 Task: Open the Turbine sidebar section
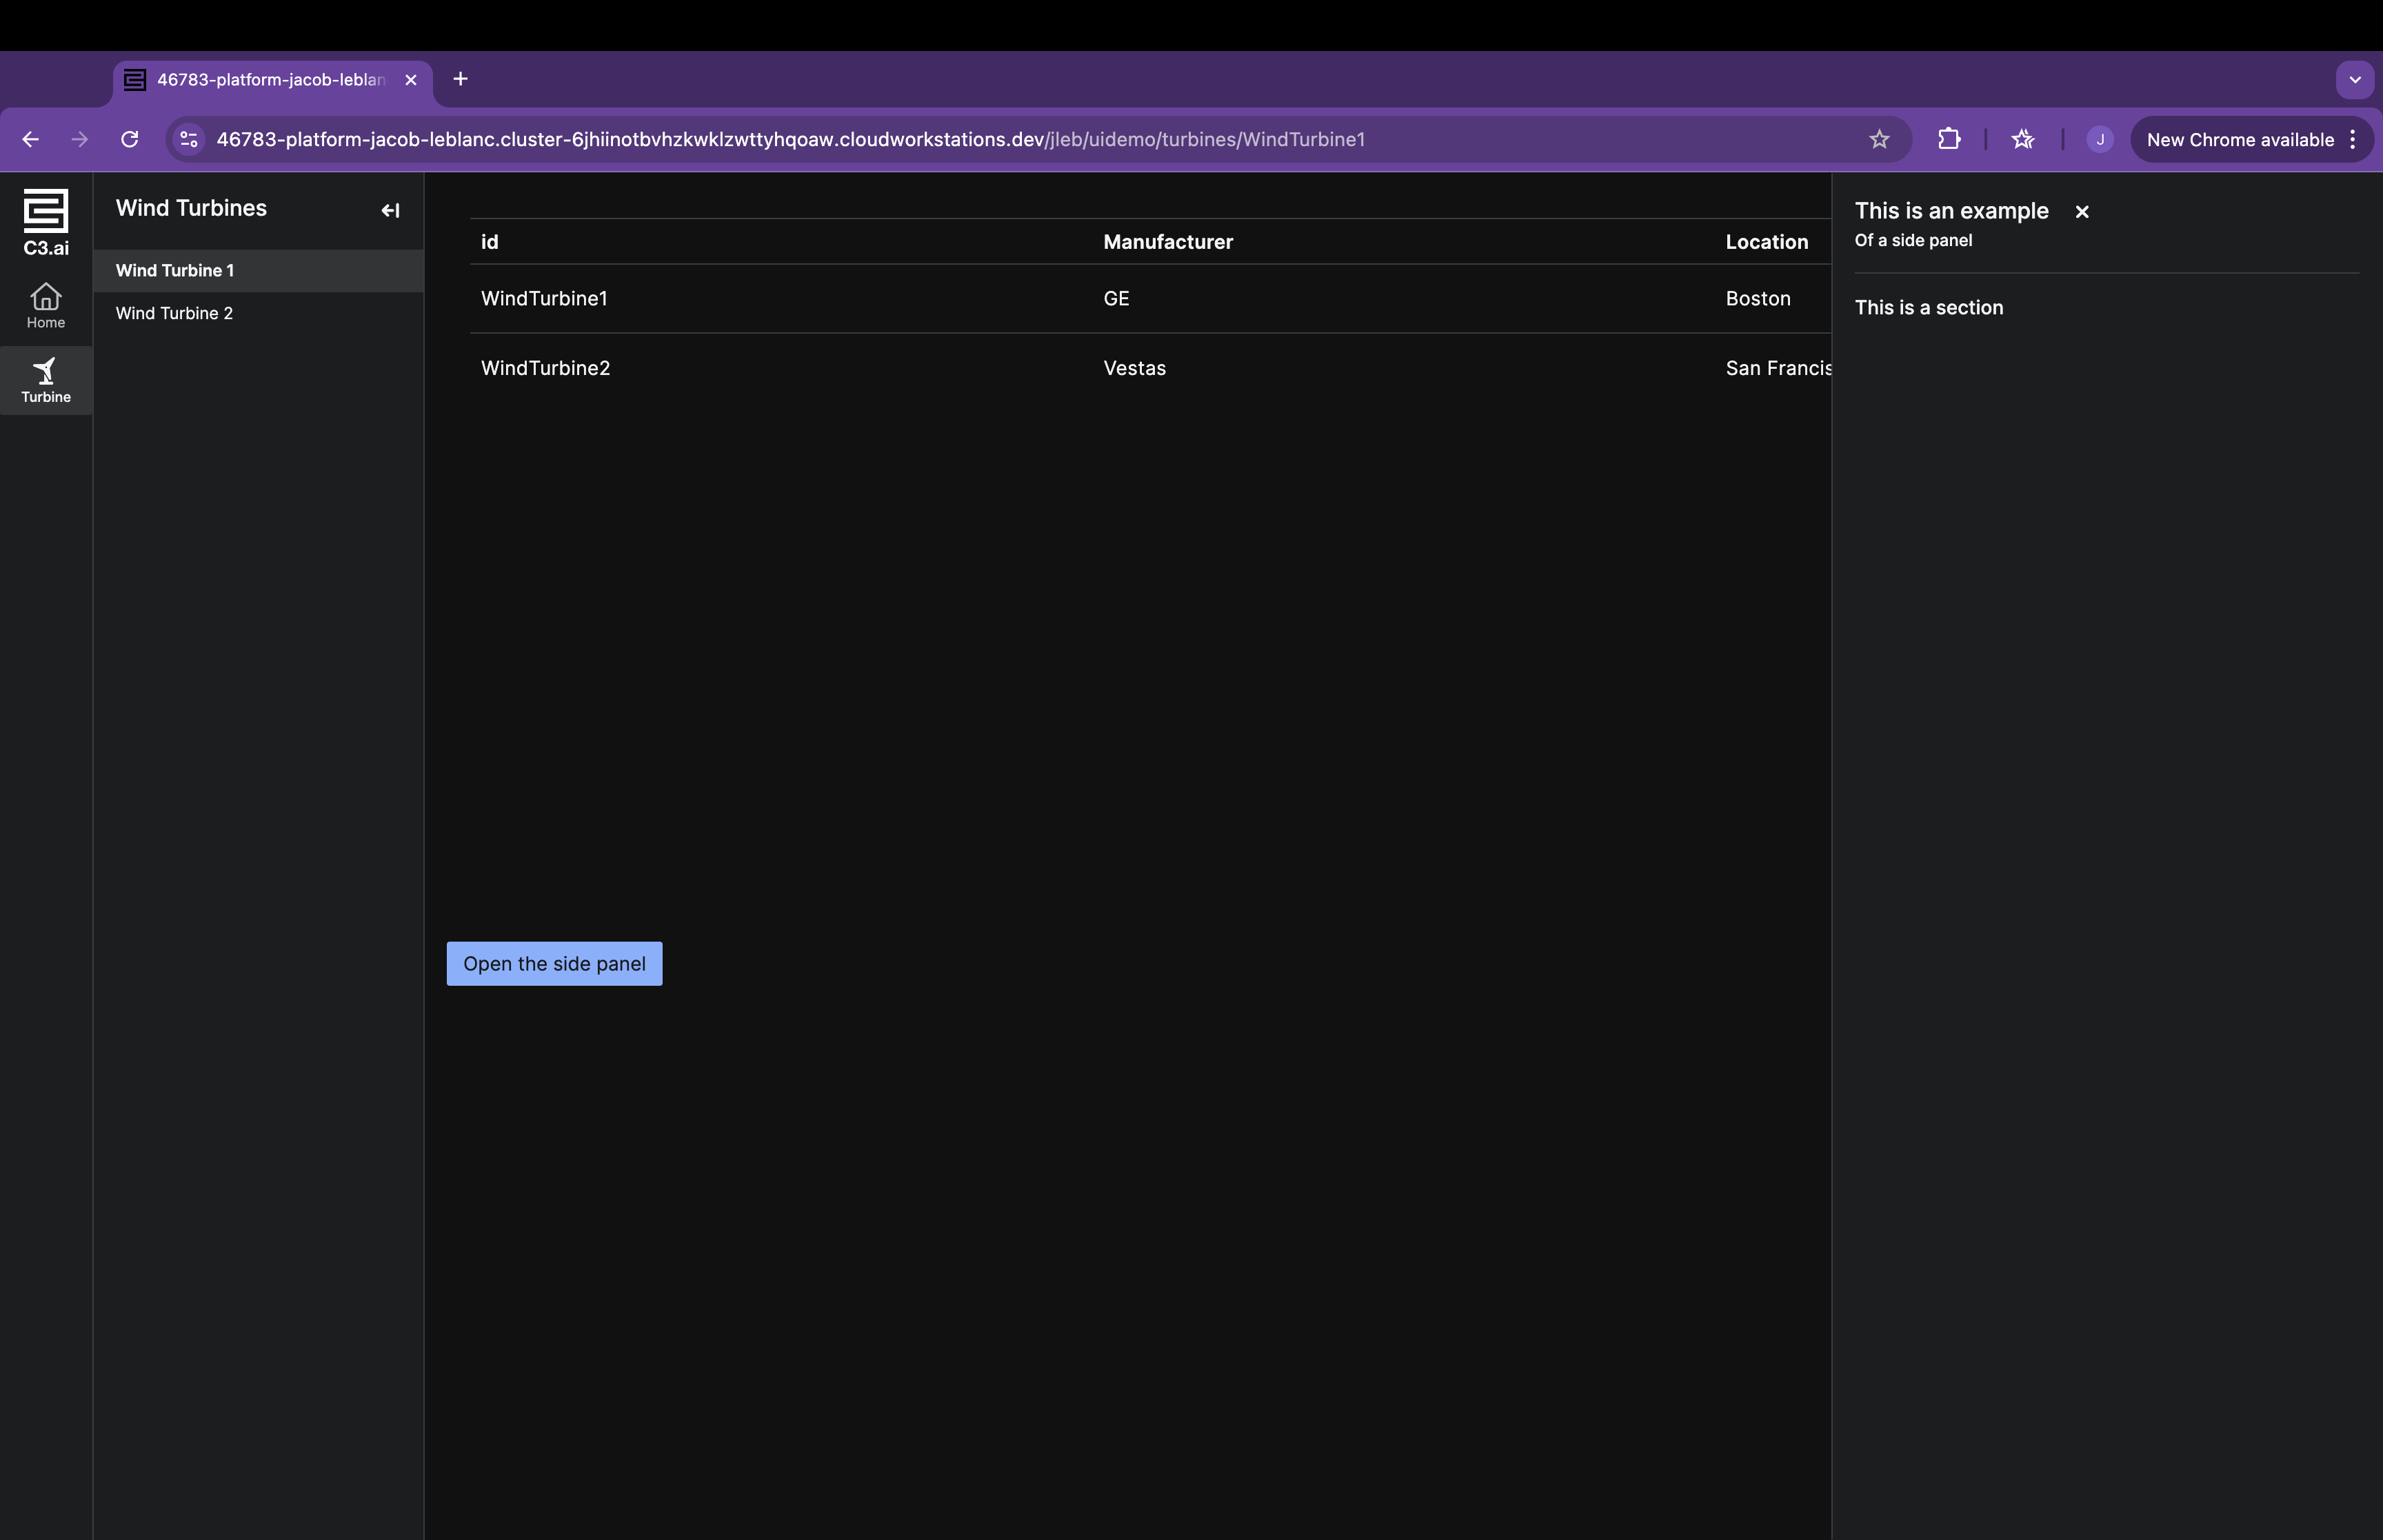[x=46, y=380]
